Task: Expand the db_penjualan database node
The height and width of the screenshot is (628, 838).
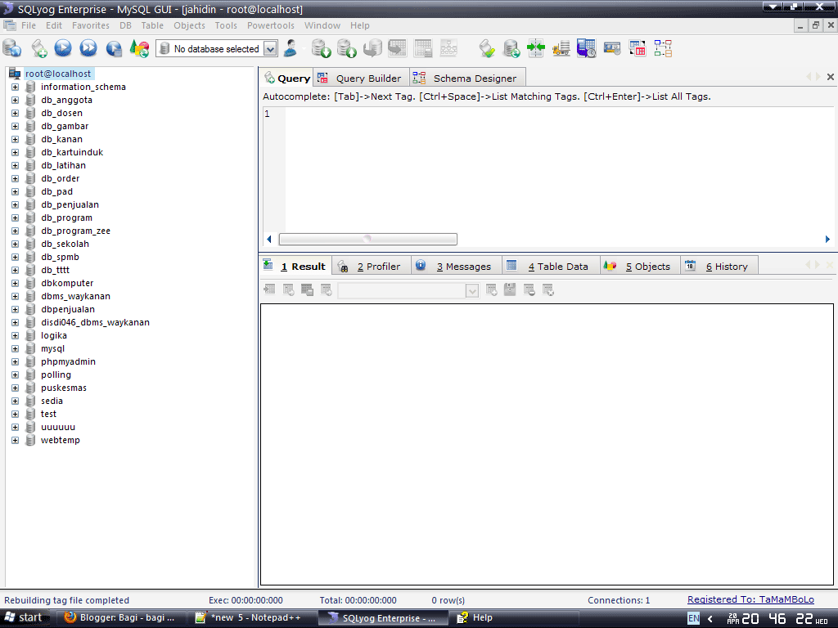Action: coord(15,204)
